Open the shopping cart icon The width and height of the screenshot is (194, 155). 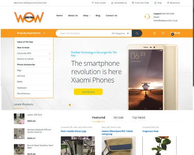click(172, 33)
